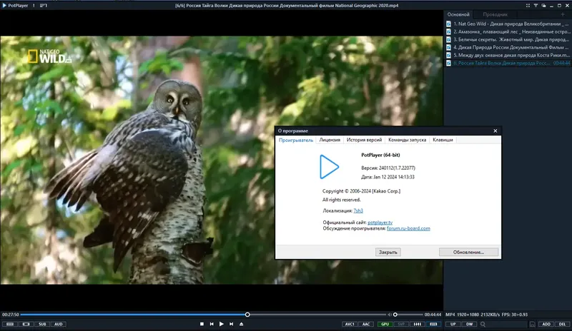Click the elapsed time 00:27:50

pos(10,315)
